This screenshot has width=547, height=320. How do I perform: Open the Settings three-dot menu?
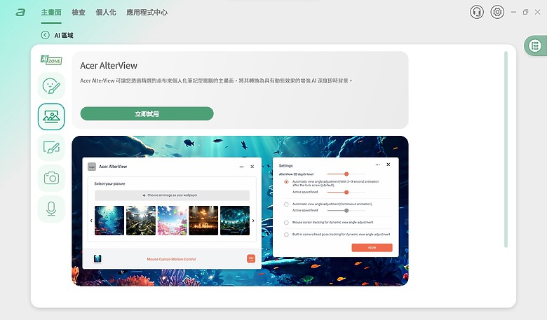(x=377, y=165)
